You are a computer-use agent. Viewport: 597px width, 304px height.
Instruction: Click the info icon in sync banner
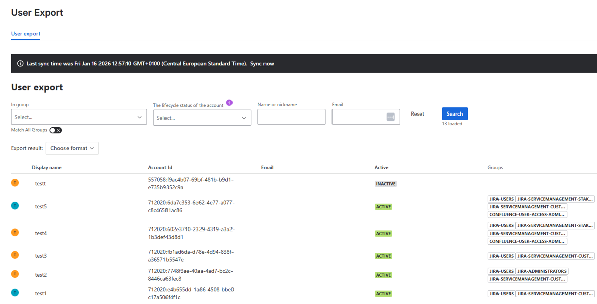pyautogui.click(x=20, y=64)
